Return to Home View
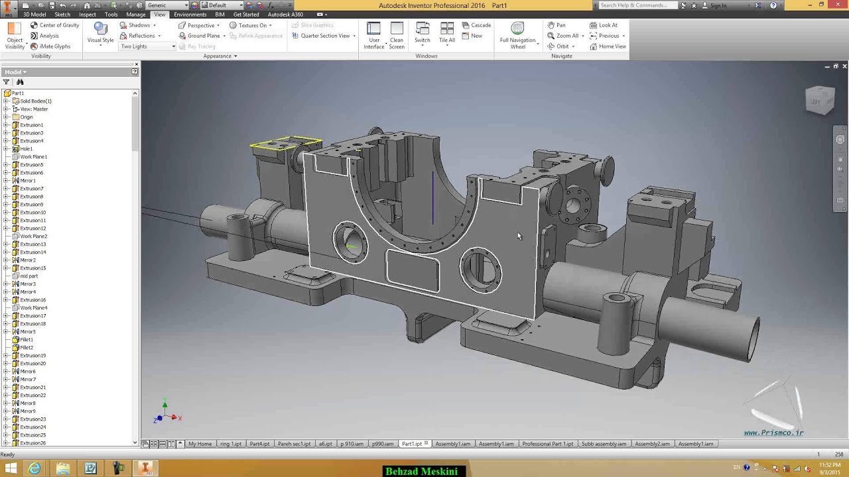This screenshot has height=477, width=849. pos(608,46)
